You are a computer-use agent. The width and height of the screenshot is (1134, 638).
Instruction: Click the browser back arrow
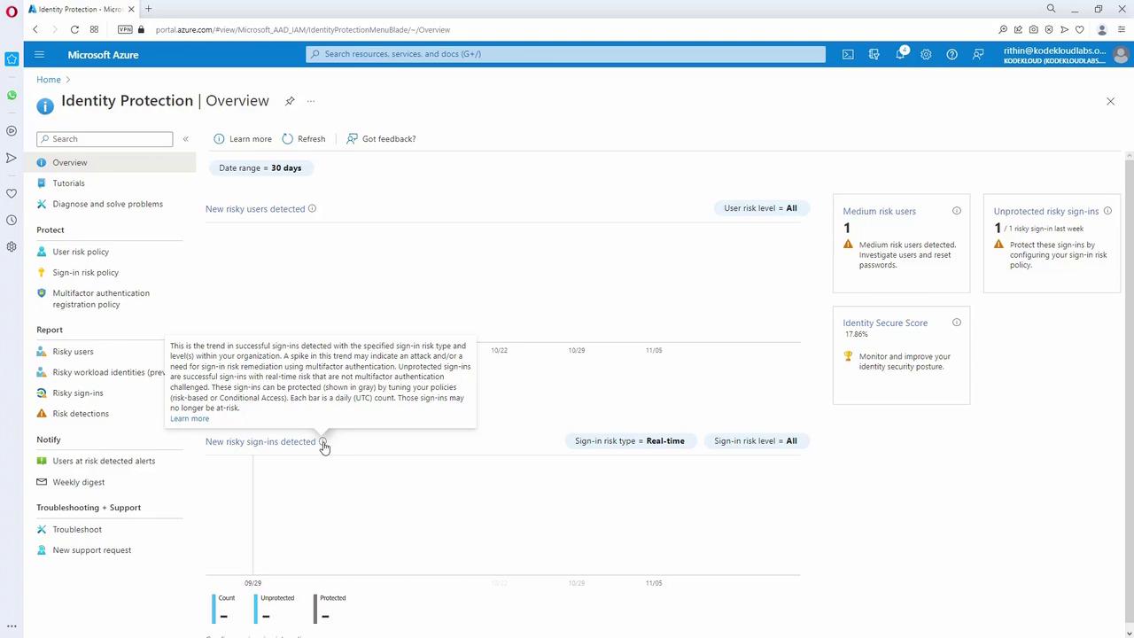point(35,29)
